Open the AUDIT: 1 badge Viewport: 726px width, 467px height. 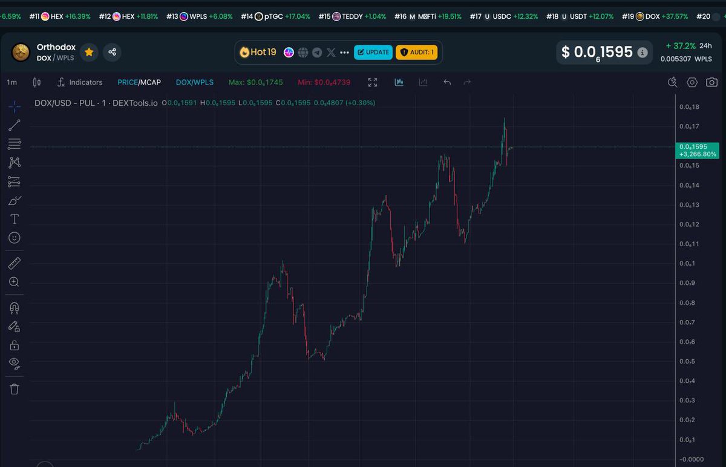(416, 52)
